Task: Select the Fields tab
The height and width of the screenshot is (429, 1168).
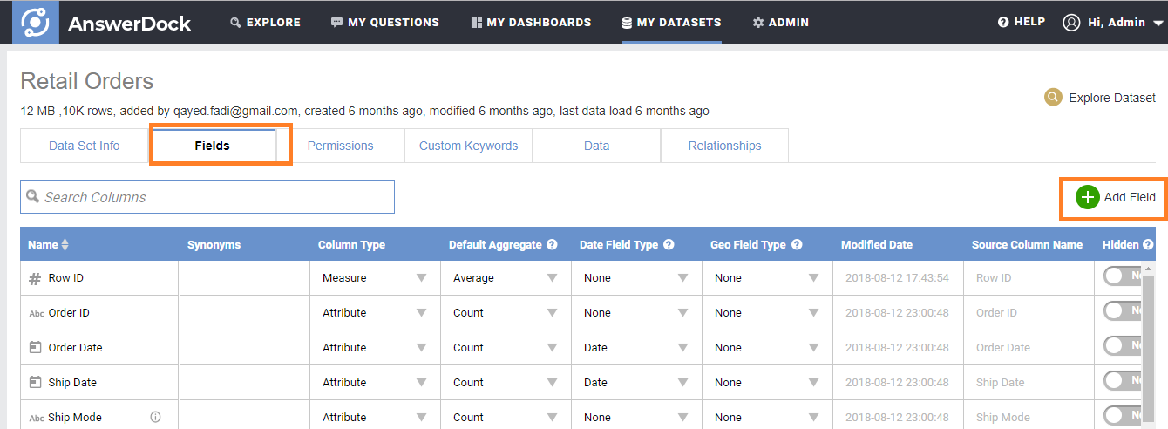Action: (x=213, y=146)
